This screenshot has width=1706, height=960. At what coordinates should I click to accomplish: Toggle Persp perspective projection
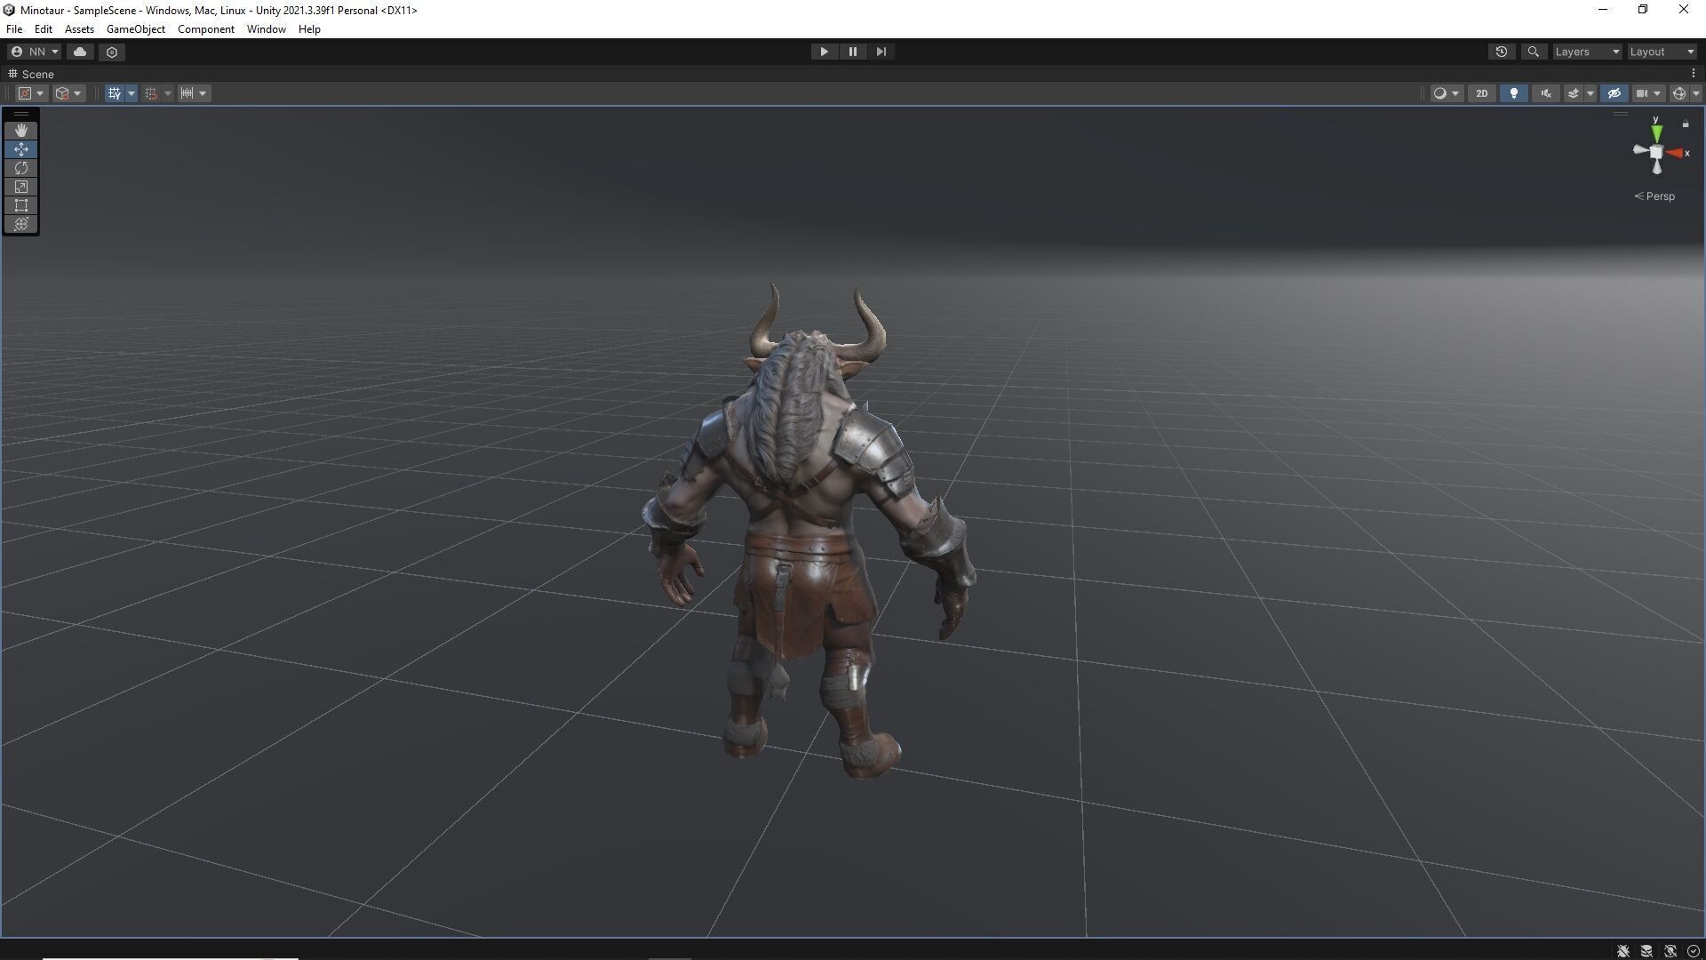1654,196
